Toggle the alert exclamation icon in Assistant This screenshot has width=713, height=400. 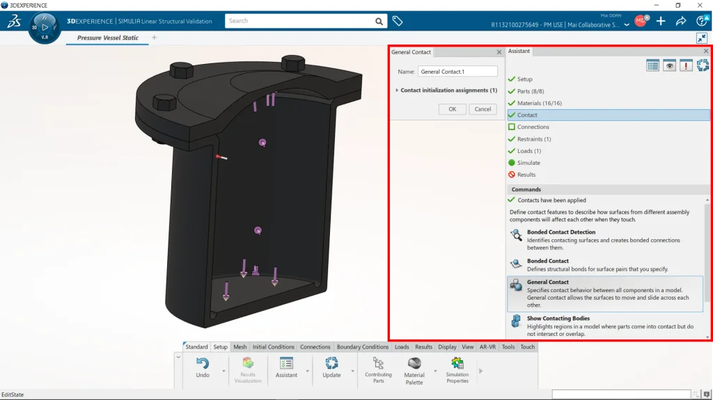click(686, 65)
